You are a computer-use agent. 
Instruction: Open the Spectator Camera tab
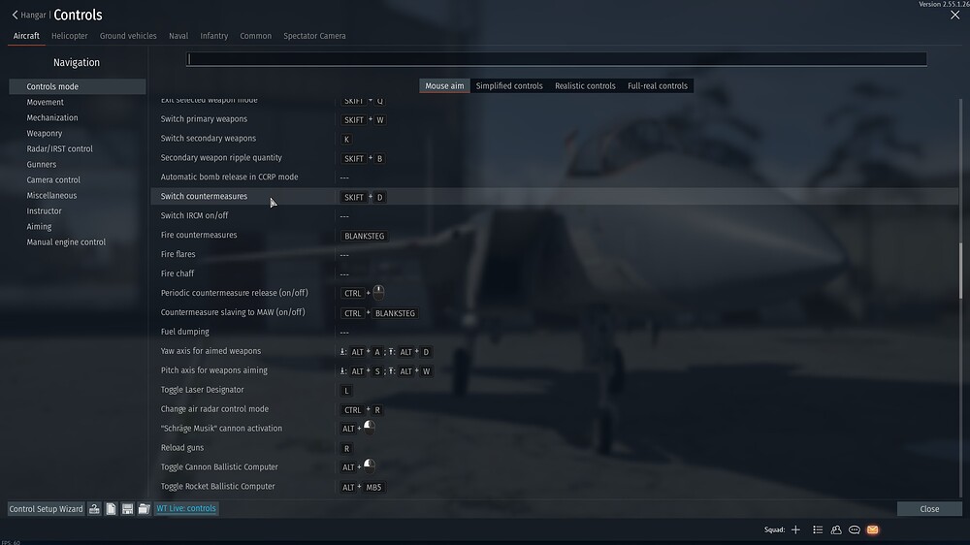pyautogui.click(x=314, y=36)
